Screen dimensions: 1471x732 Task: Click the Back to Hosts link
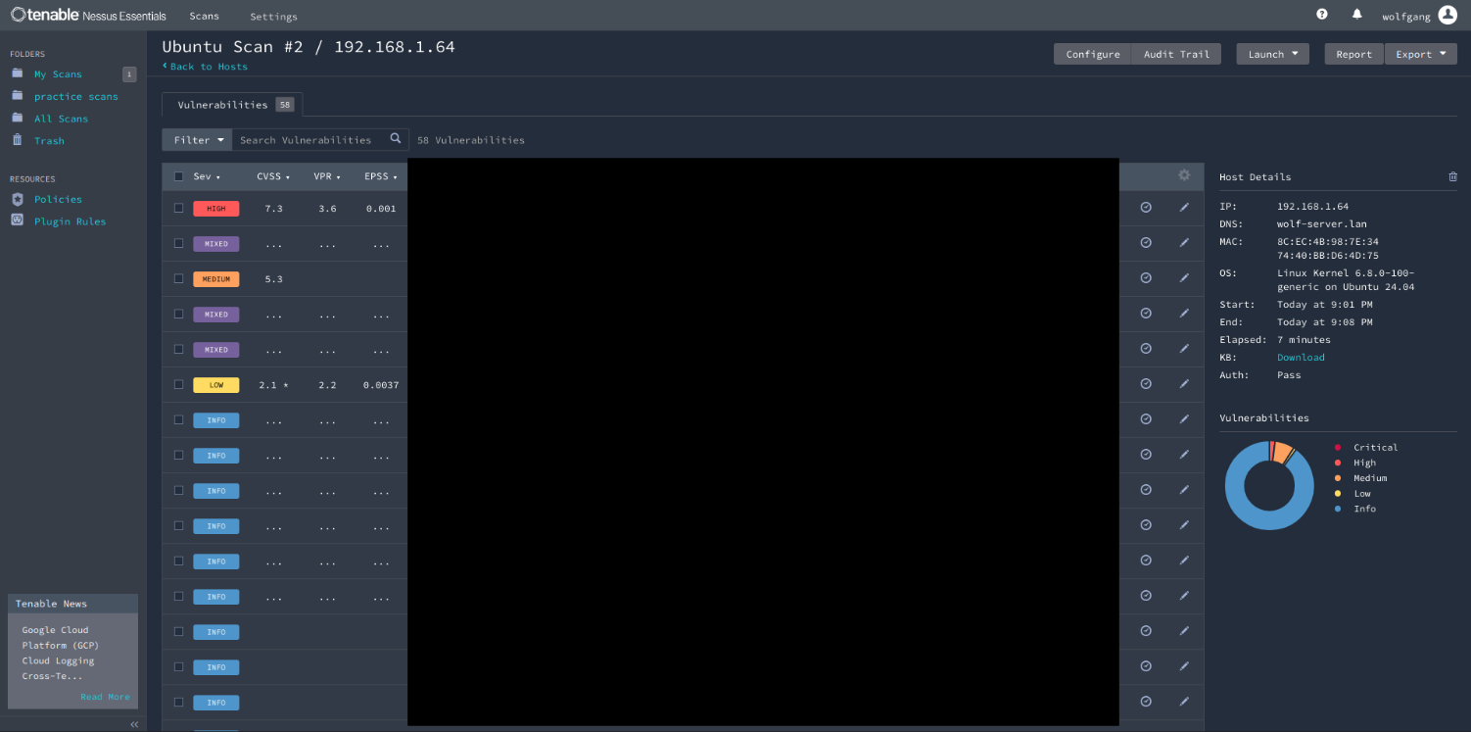(206, 67)
